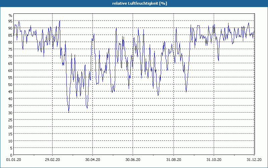The height and width of the screenshot is (168, 268).
Task: Click the 31.10.20 date label
Action: (214, 160)
